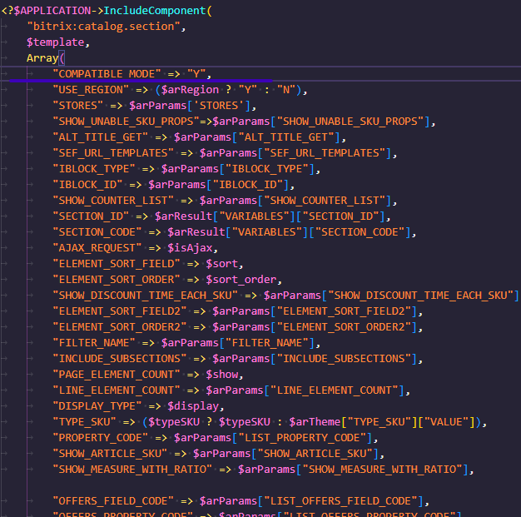Click the "INCLUDE_SUBSECTIONS" key
The height and width of the screenshot is (517, 521).
[120, 359]
